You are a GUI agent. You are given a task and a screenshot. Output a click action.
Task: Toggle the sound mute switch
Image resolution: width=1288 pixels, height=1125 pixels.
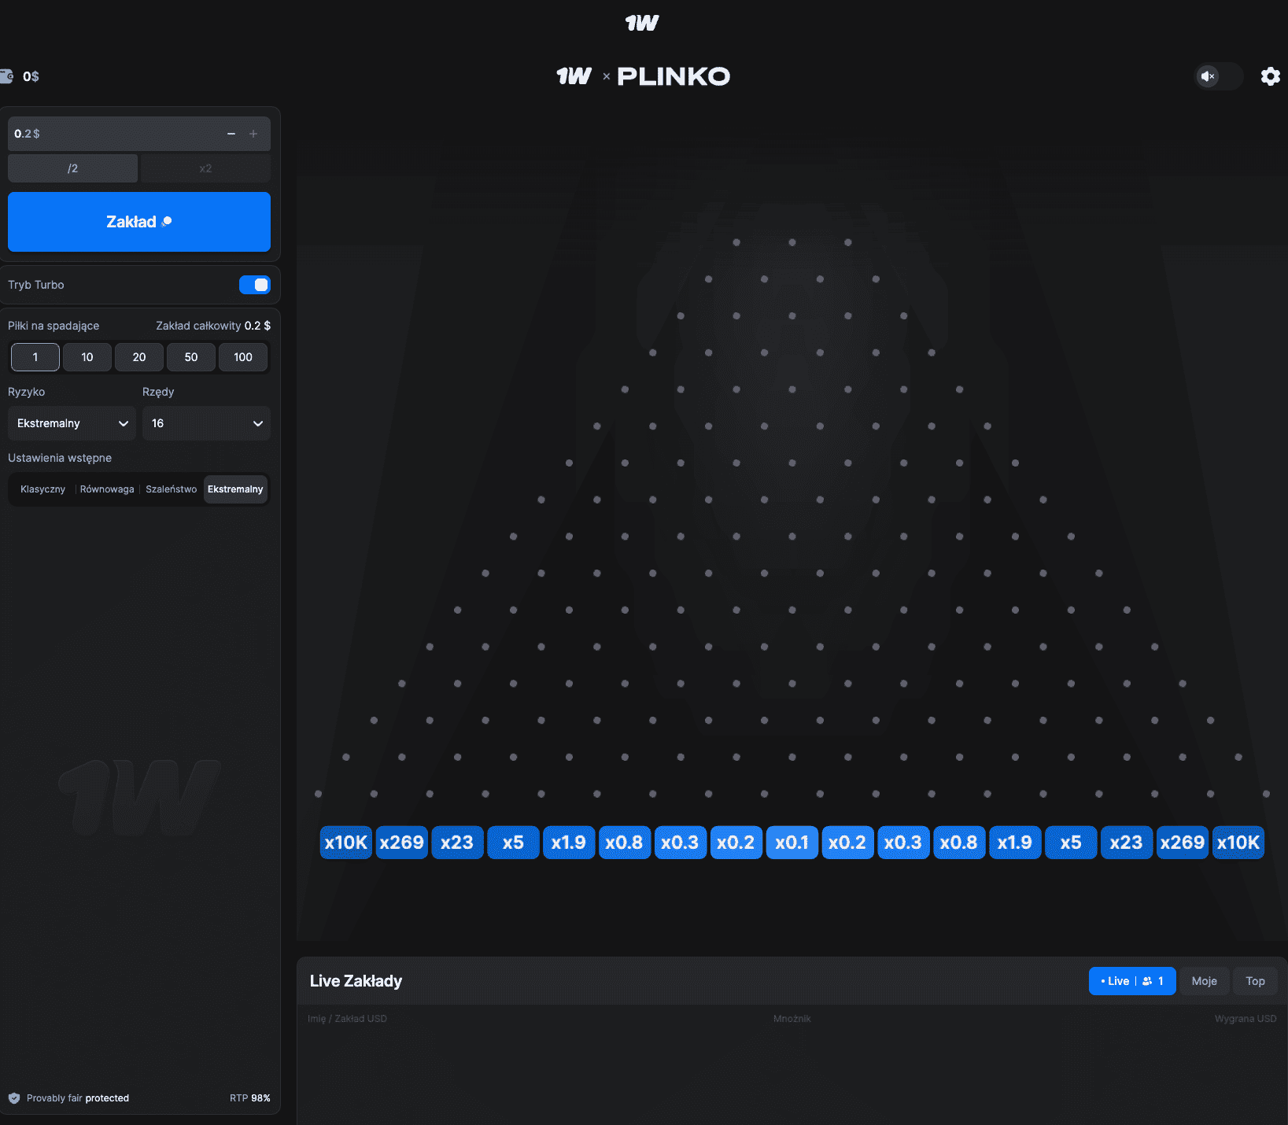pyautogui.click(x=1218, y=76)
